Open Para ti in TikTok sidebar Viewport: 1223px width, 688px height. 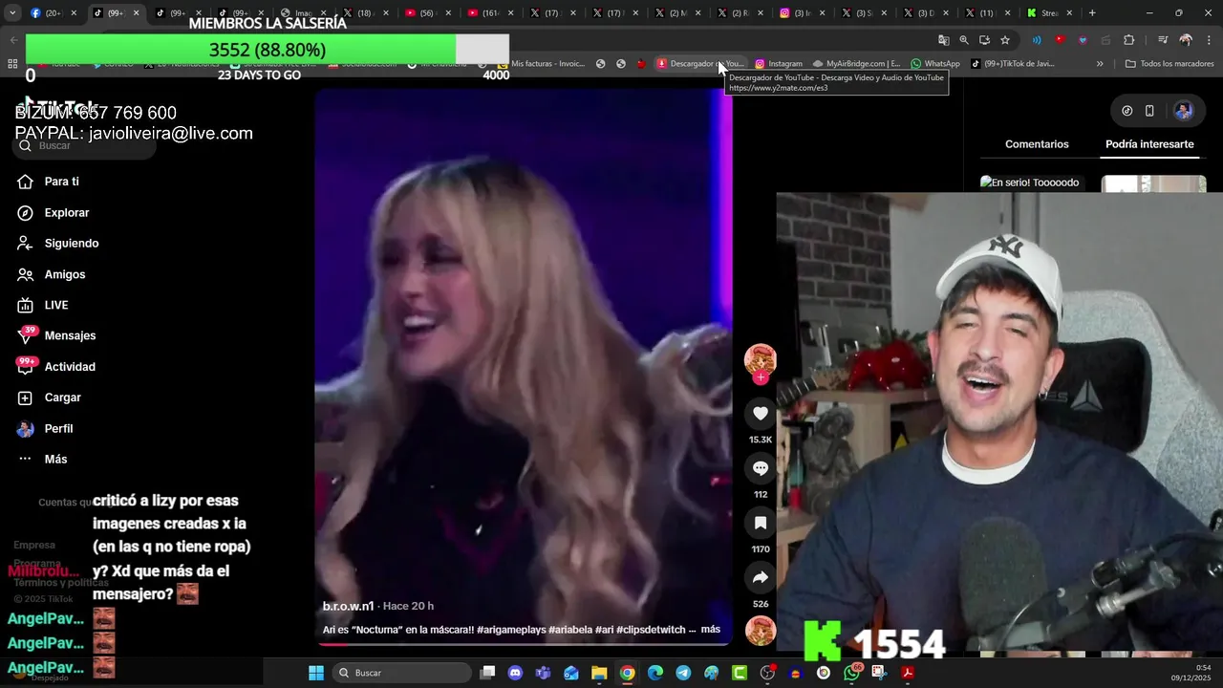62,182
